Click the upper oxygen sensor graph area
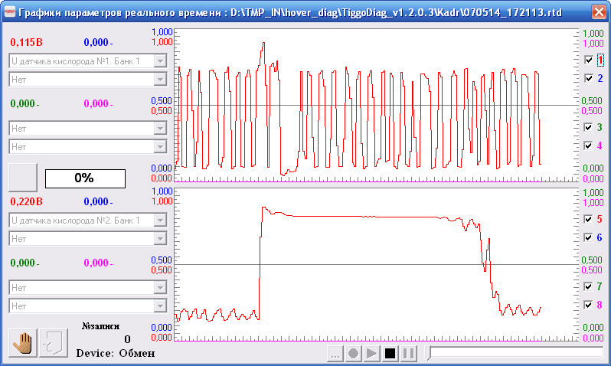The height and width of the screenshot is (366, 611). coord(377,105)
